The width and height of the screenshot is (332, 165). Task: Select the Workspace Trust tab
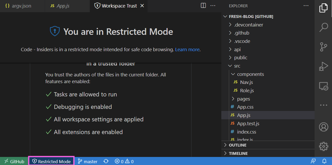[119, 6]
